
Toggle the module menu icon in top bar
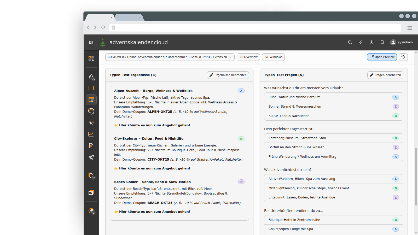click(x=91, y=42)
